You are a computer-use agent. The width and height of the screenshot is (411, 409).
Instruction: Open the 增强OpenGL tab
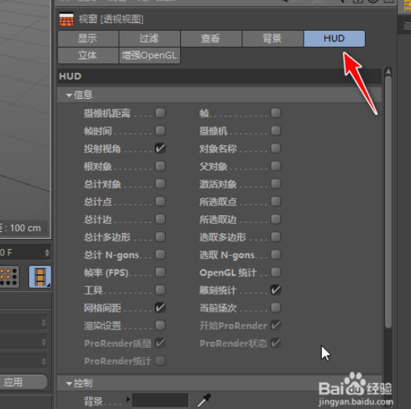pos(150,55)
